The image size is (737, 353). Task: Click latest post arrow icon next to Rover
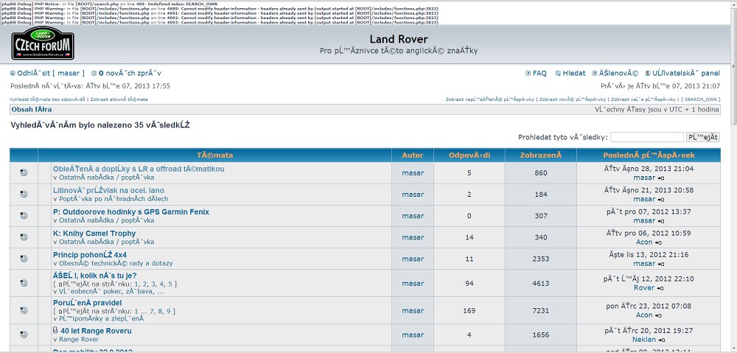click(660, 288)
